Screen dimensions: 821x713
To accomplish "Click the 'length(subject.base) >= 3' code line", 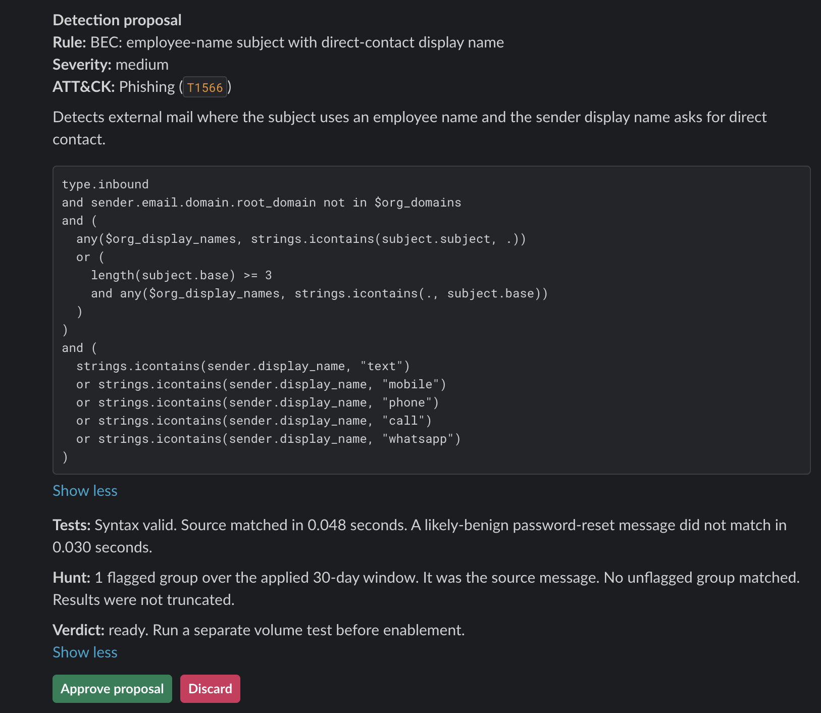I will 181,275.
